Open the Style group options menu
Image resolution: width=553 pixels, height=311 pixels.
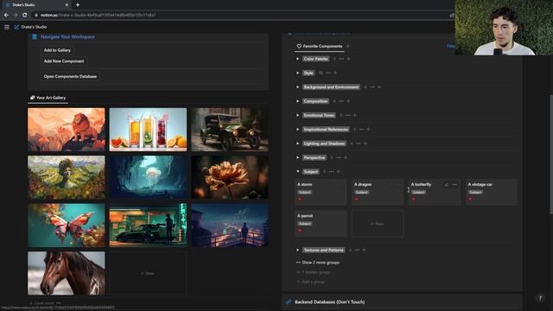328,73
